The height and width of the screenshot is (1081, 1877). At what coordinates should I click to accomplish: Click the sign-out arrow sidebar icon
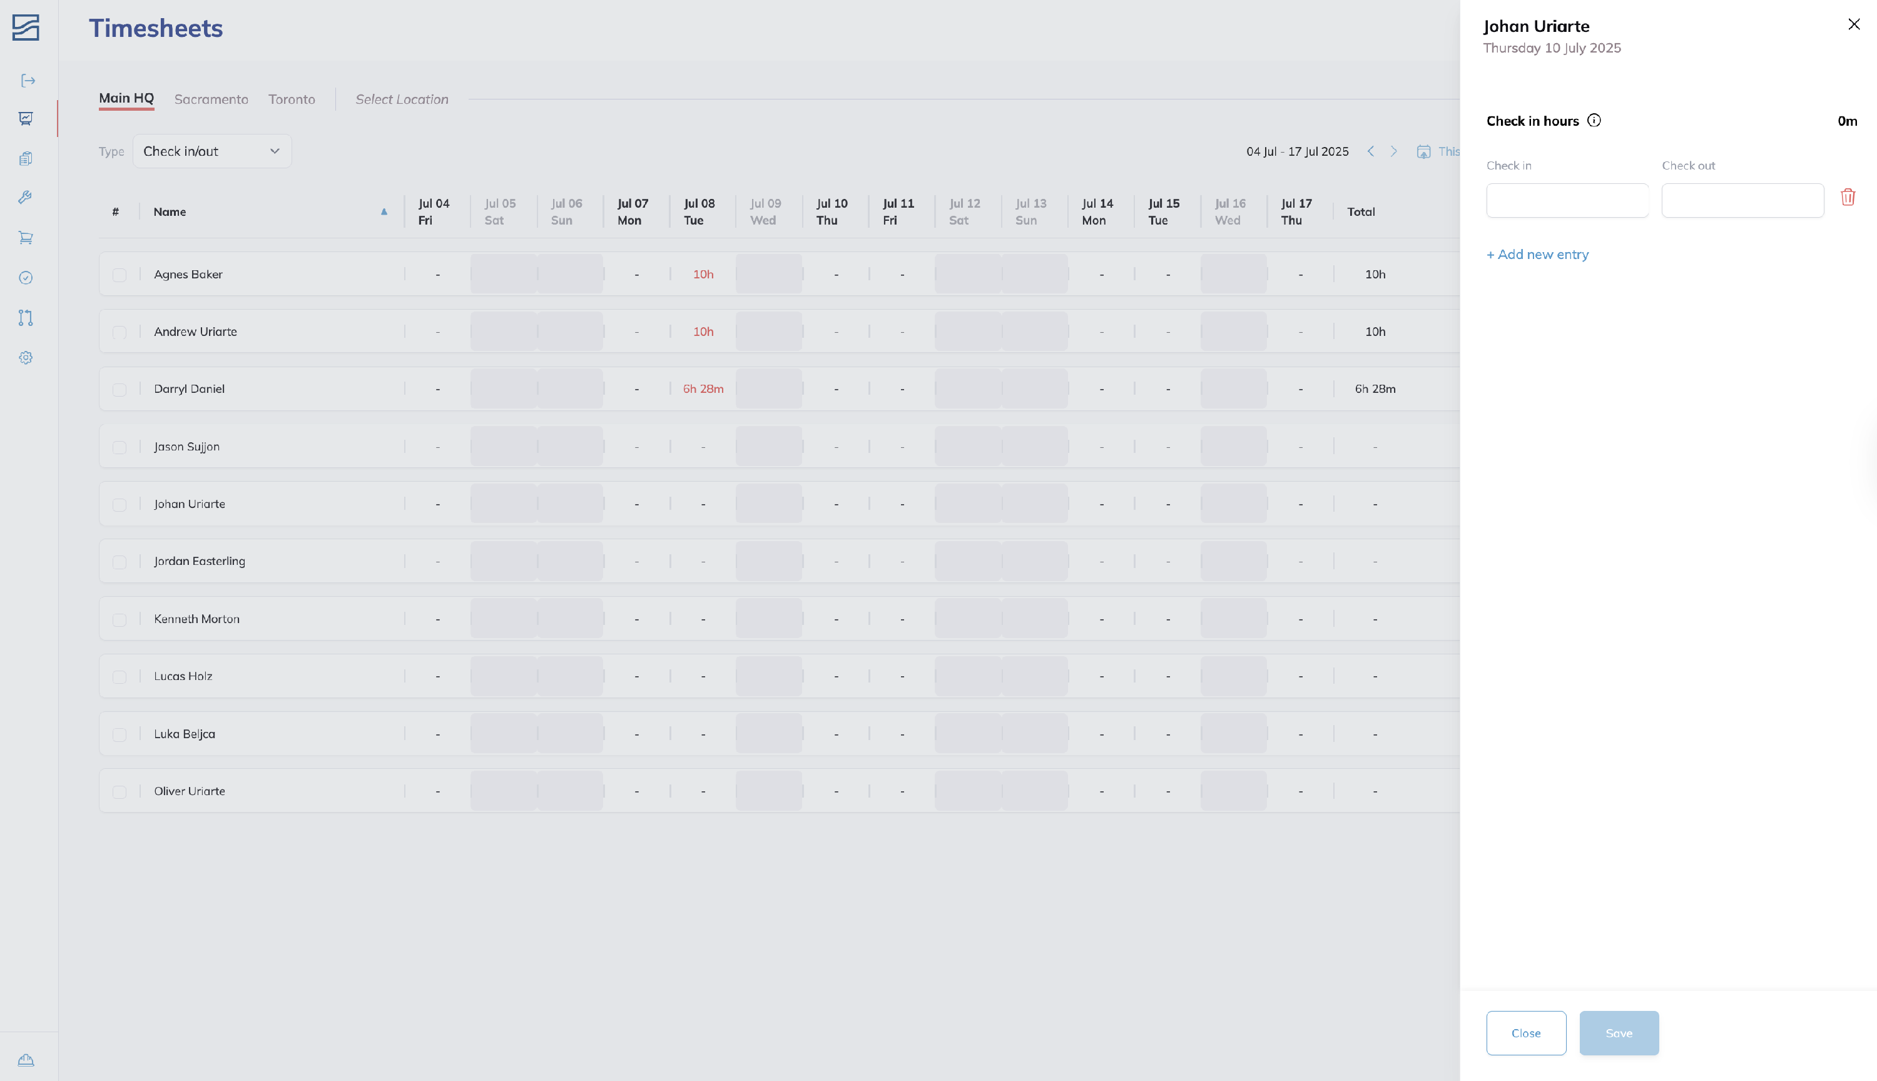(x=28, y=80)
